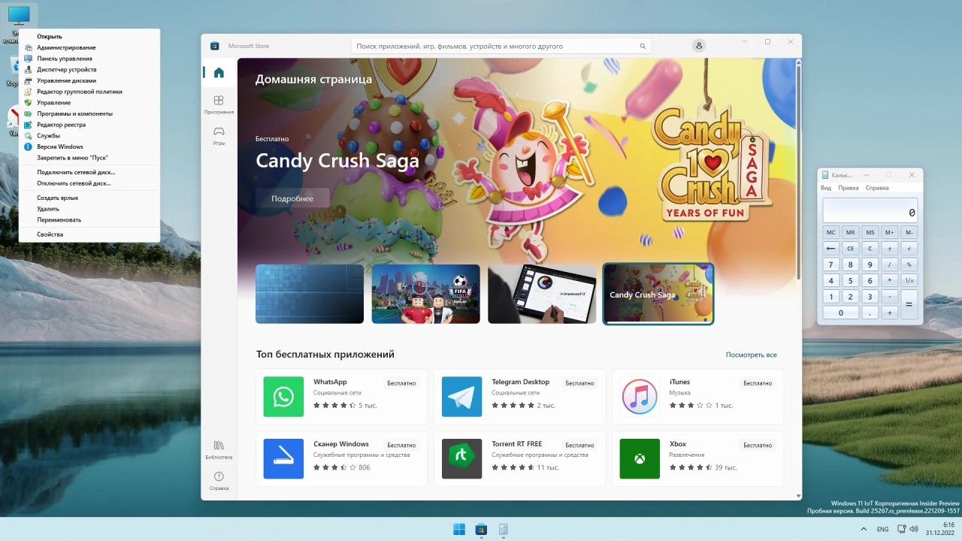The height and width of the screenshot is (541, 962).
Task: Open the Xbox app icon
Action: 640,458
